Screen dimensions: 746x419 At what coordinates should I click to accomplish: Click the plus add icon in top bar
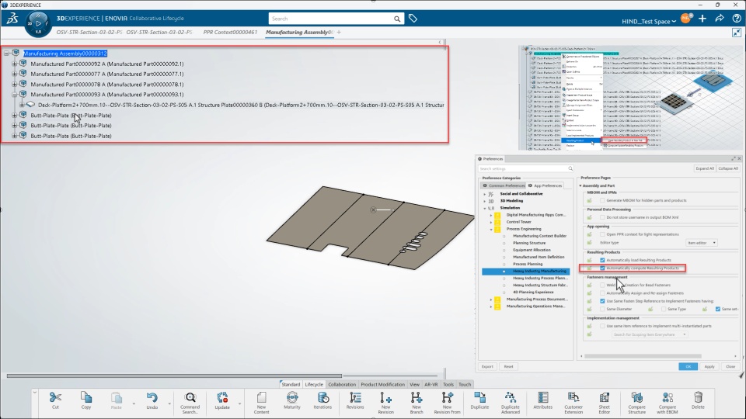pyautogui.click(x=702, y=19)
